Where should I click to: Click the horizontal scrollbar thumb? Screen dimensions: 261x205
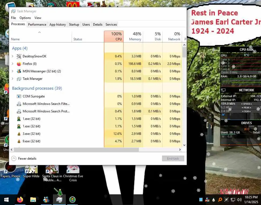76,150
